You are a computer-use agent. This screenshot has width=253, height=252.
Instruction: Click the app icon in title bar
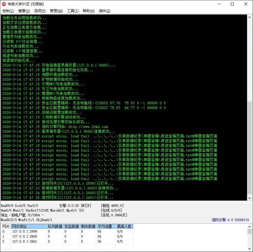4,4
